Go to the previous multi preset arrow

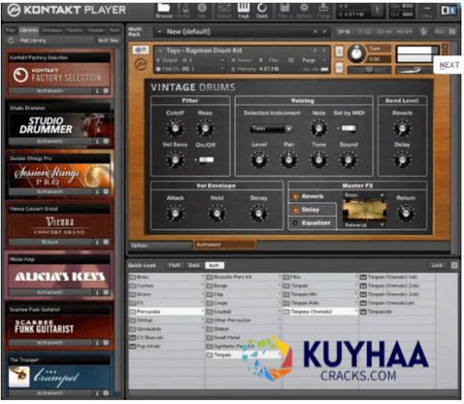click(315, 31)
